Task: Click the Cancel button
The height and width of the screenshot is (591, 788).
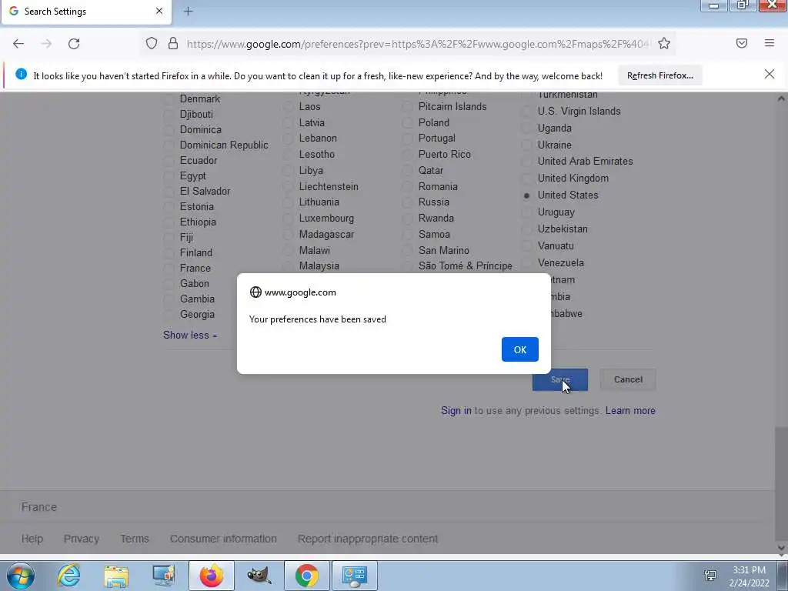Action: (x=628, y=379)
